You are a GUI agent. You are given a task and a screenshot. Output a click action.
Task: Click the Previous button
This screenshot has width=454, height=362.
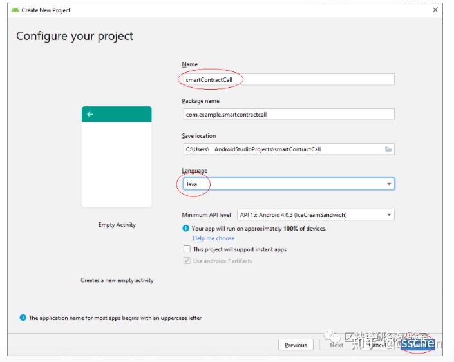[x=296, y=345]
